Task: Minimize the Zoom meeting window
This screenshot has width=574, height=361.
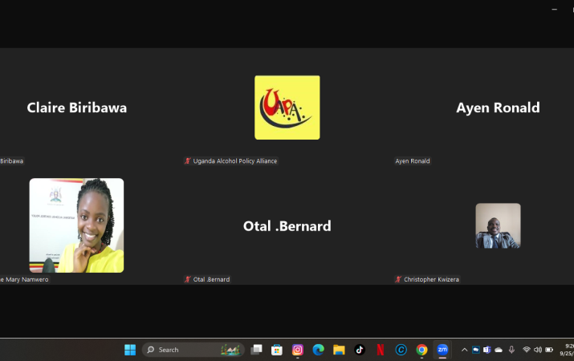Action: (x=554, y=9)
